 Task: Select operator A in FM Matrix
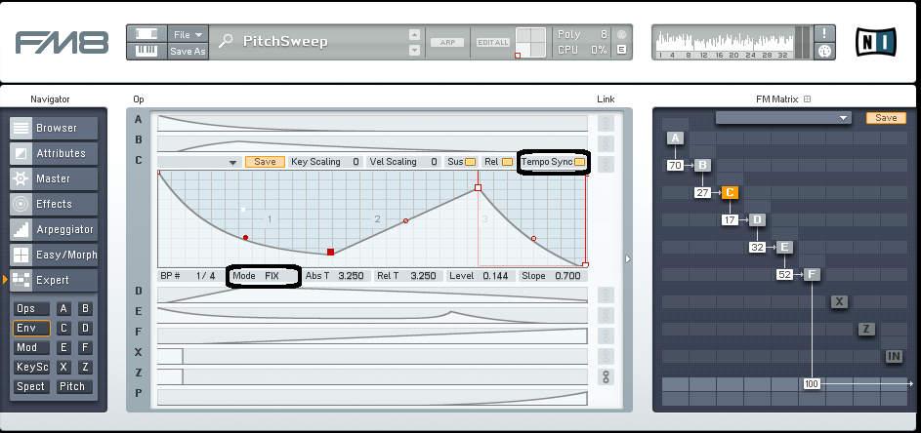pyautogui.click(x=676, y=138)
